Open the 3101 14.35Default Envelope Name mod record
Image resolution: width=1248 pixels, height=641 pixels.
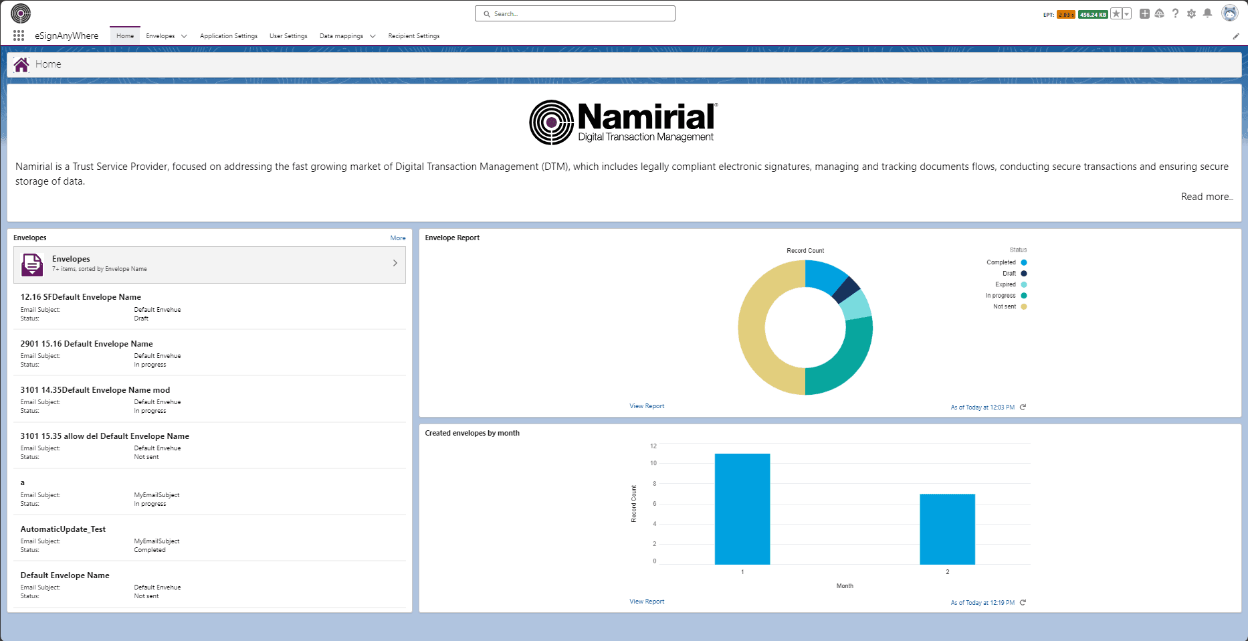tap(95, 390)
